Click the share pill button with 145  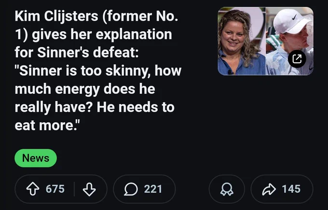[282, 189]
